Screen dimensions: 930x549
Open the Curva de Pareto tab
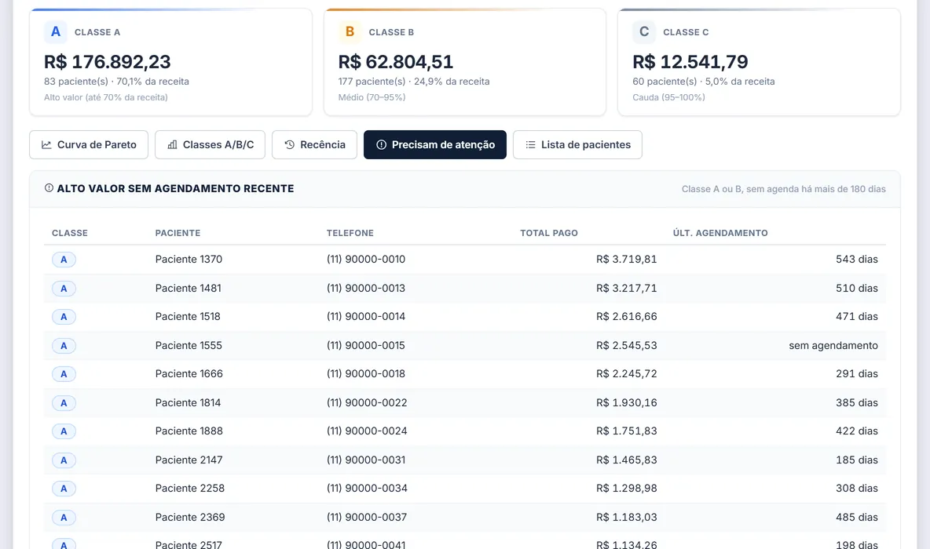pos(89,144)
